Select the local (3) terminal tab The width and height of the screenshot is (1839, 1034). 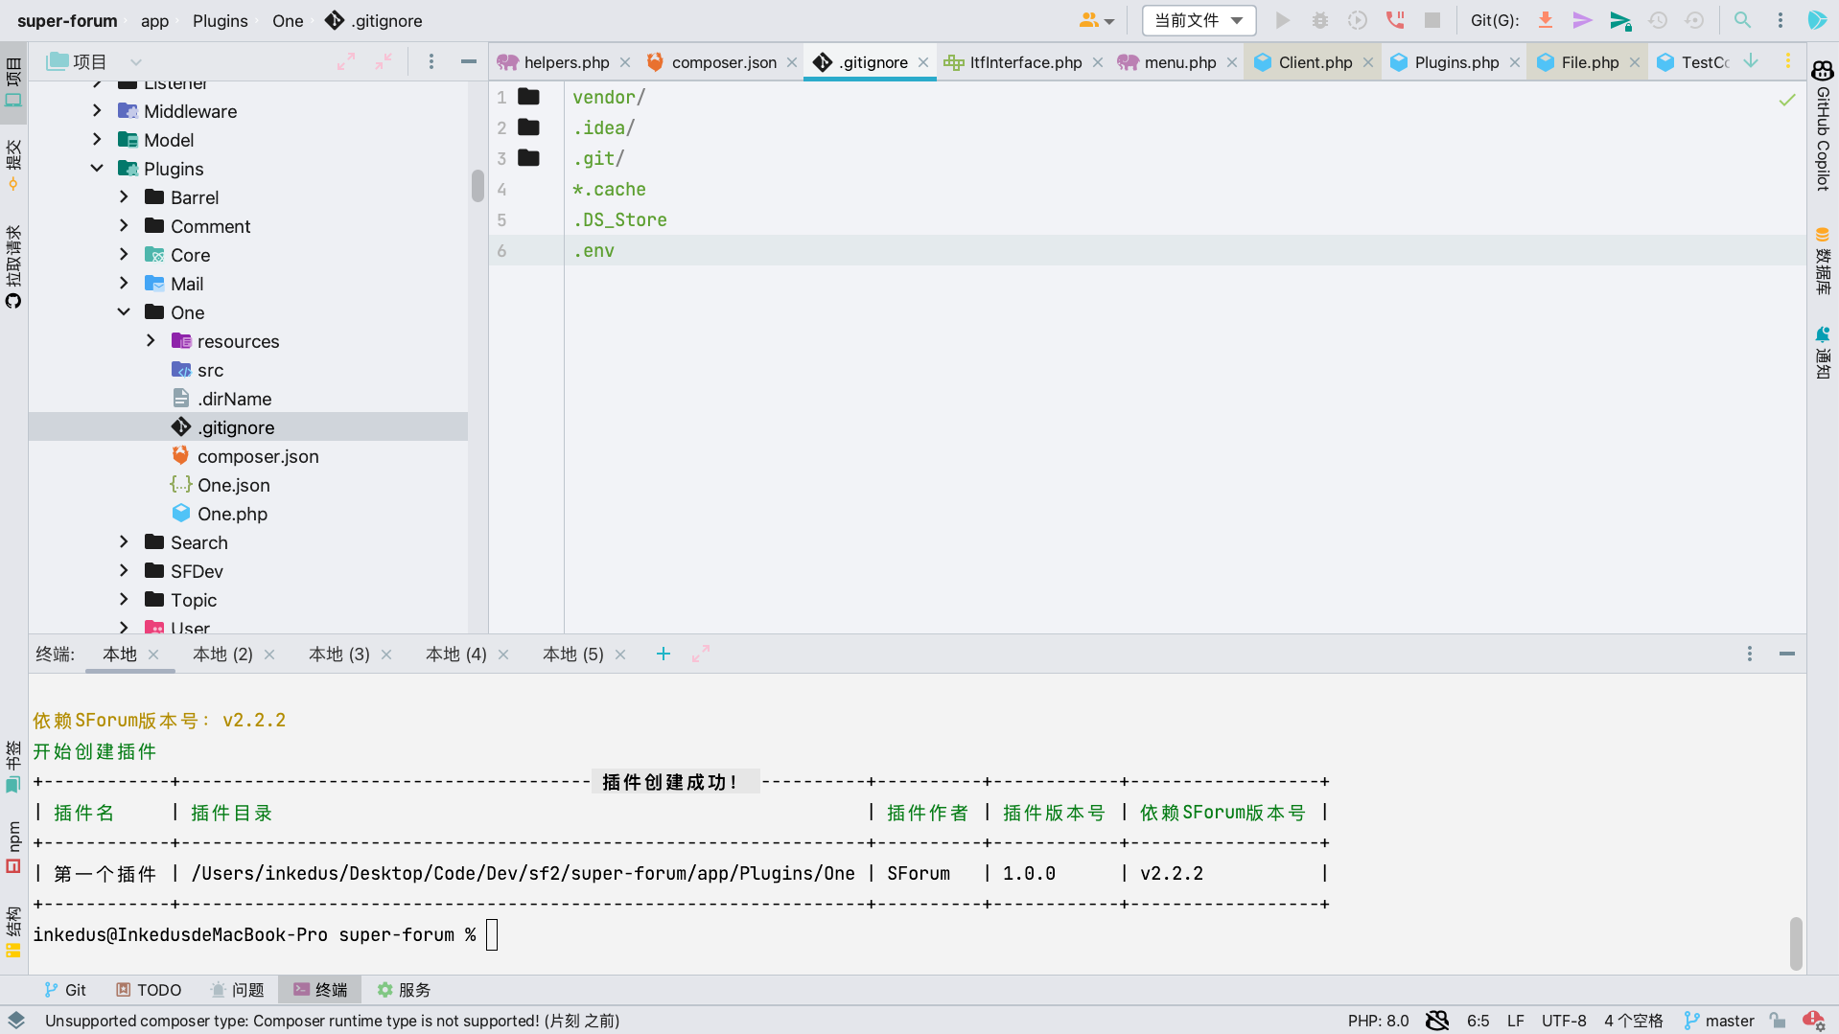pyautogui.click(x=338, y=654)
